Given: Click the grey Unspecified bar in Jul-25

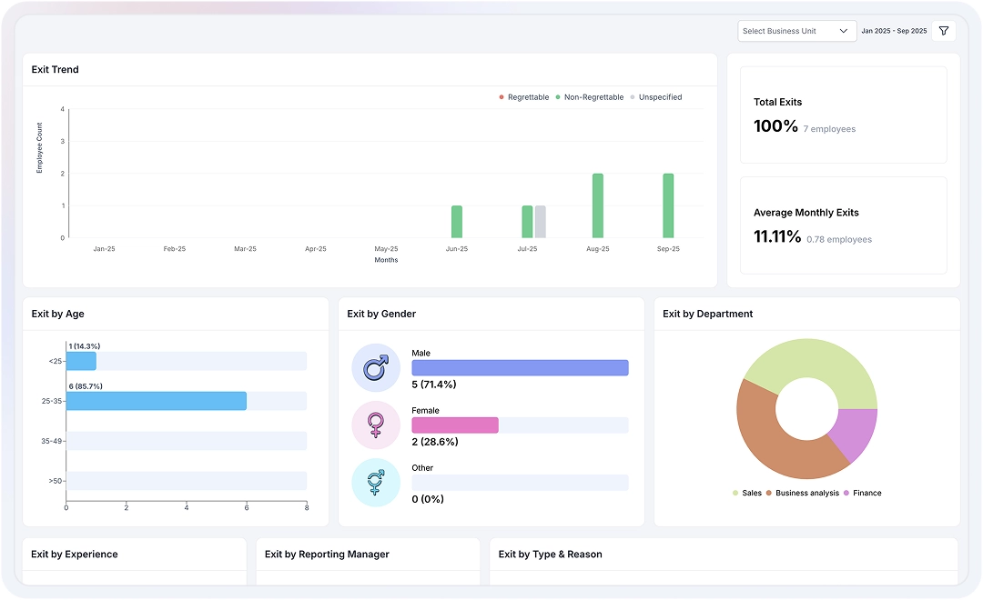Looking at the screenshot, I should pos(541,222).
